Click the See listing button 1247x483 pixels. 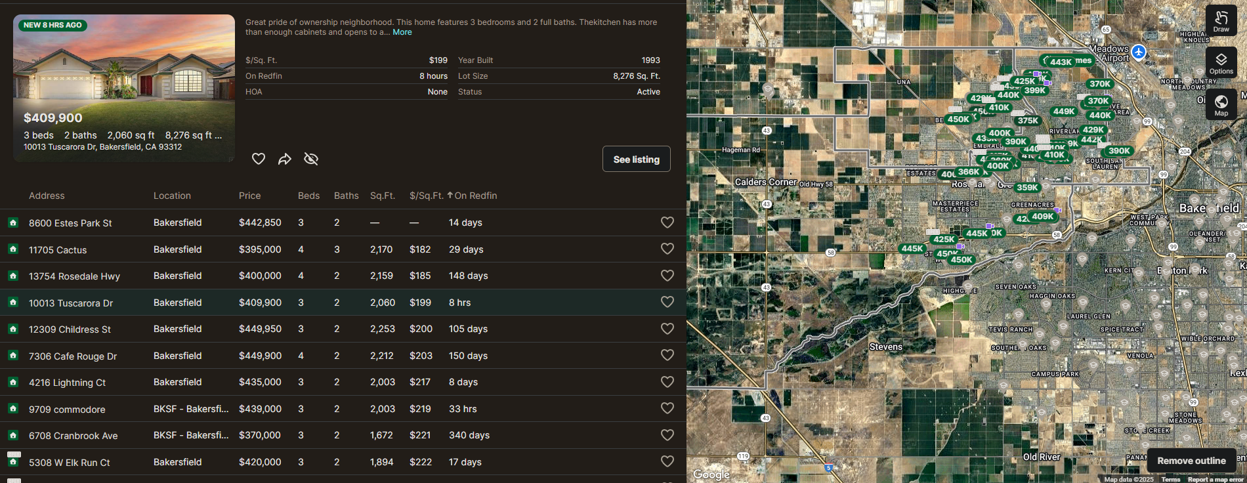[637, 159]
